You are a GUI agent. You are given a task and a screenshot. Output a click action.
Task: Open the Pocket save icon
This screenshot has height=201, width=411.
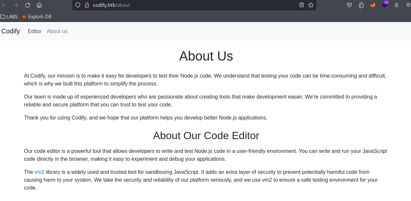click(x=349, y=5)
